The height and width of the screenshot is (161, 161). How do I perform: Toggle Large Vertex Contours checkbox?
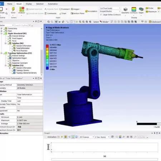pos(101,15)
